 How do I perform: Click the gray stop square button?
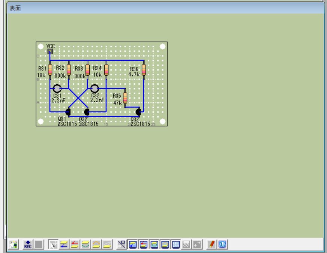39,244
